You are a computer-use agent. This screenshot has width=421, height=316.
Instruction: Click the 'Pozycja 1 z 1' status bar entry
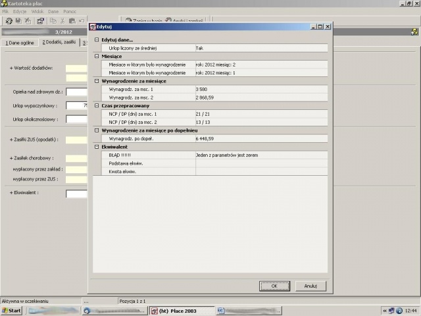tap(132, 302)
